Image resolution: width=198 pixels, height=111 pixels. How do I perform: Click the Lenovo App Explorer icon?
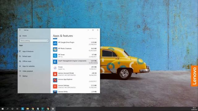pos(55,80)
